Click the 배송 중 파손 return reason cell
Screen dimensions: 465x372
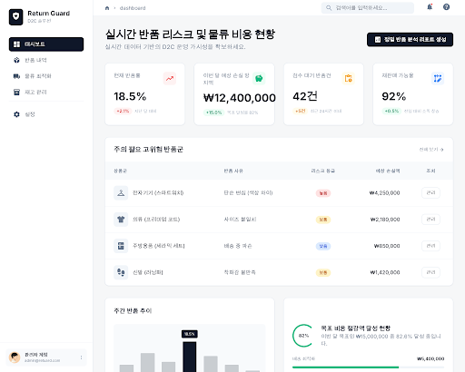(238, 246)
